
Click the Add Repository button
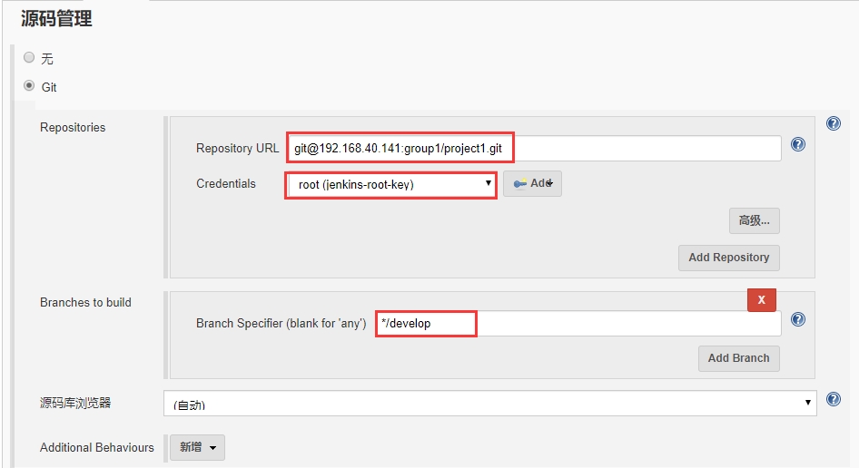click(728, 258)
